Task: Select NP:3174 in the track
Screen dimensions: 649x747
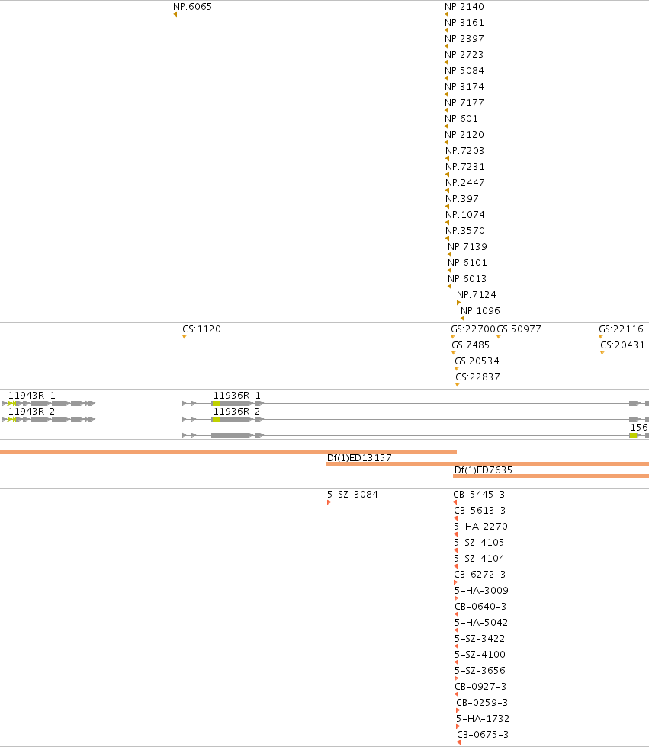Action: coord(464,87)
